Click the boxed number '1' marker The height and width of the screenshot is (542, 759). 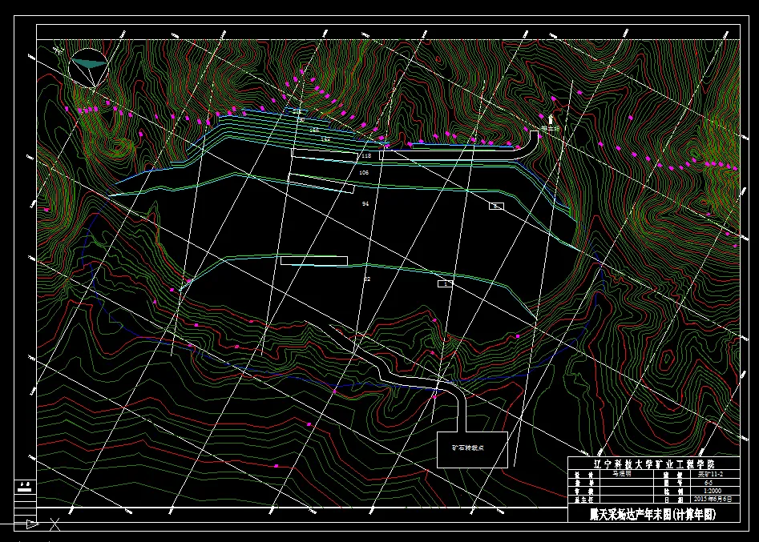tap(446, 284)
